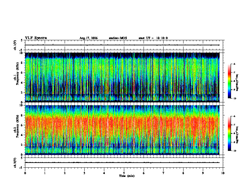Click the 2 minute tick label
Viewport: 251px width, 194px height.
[65, 173]
